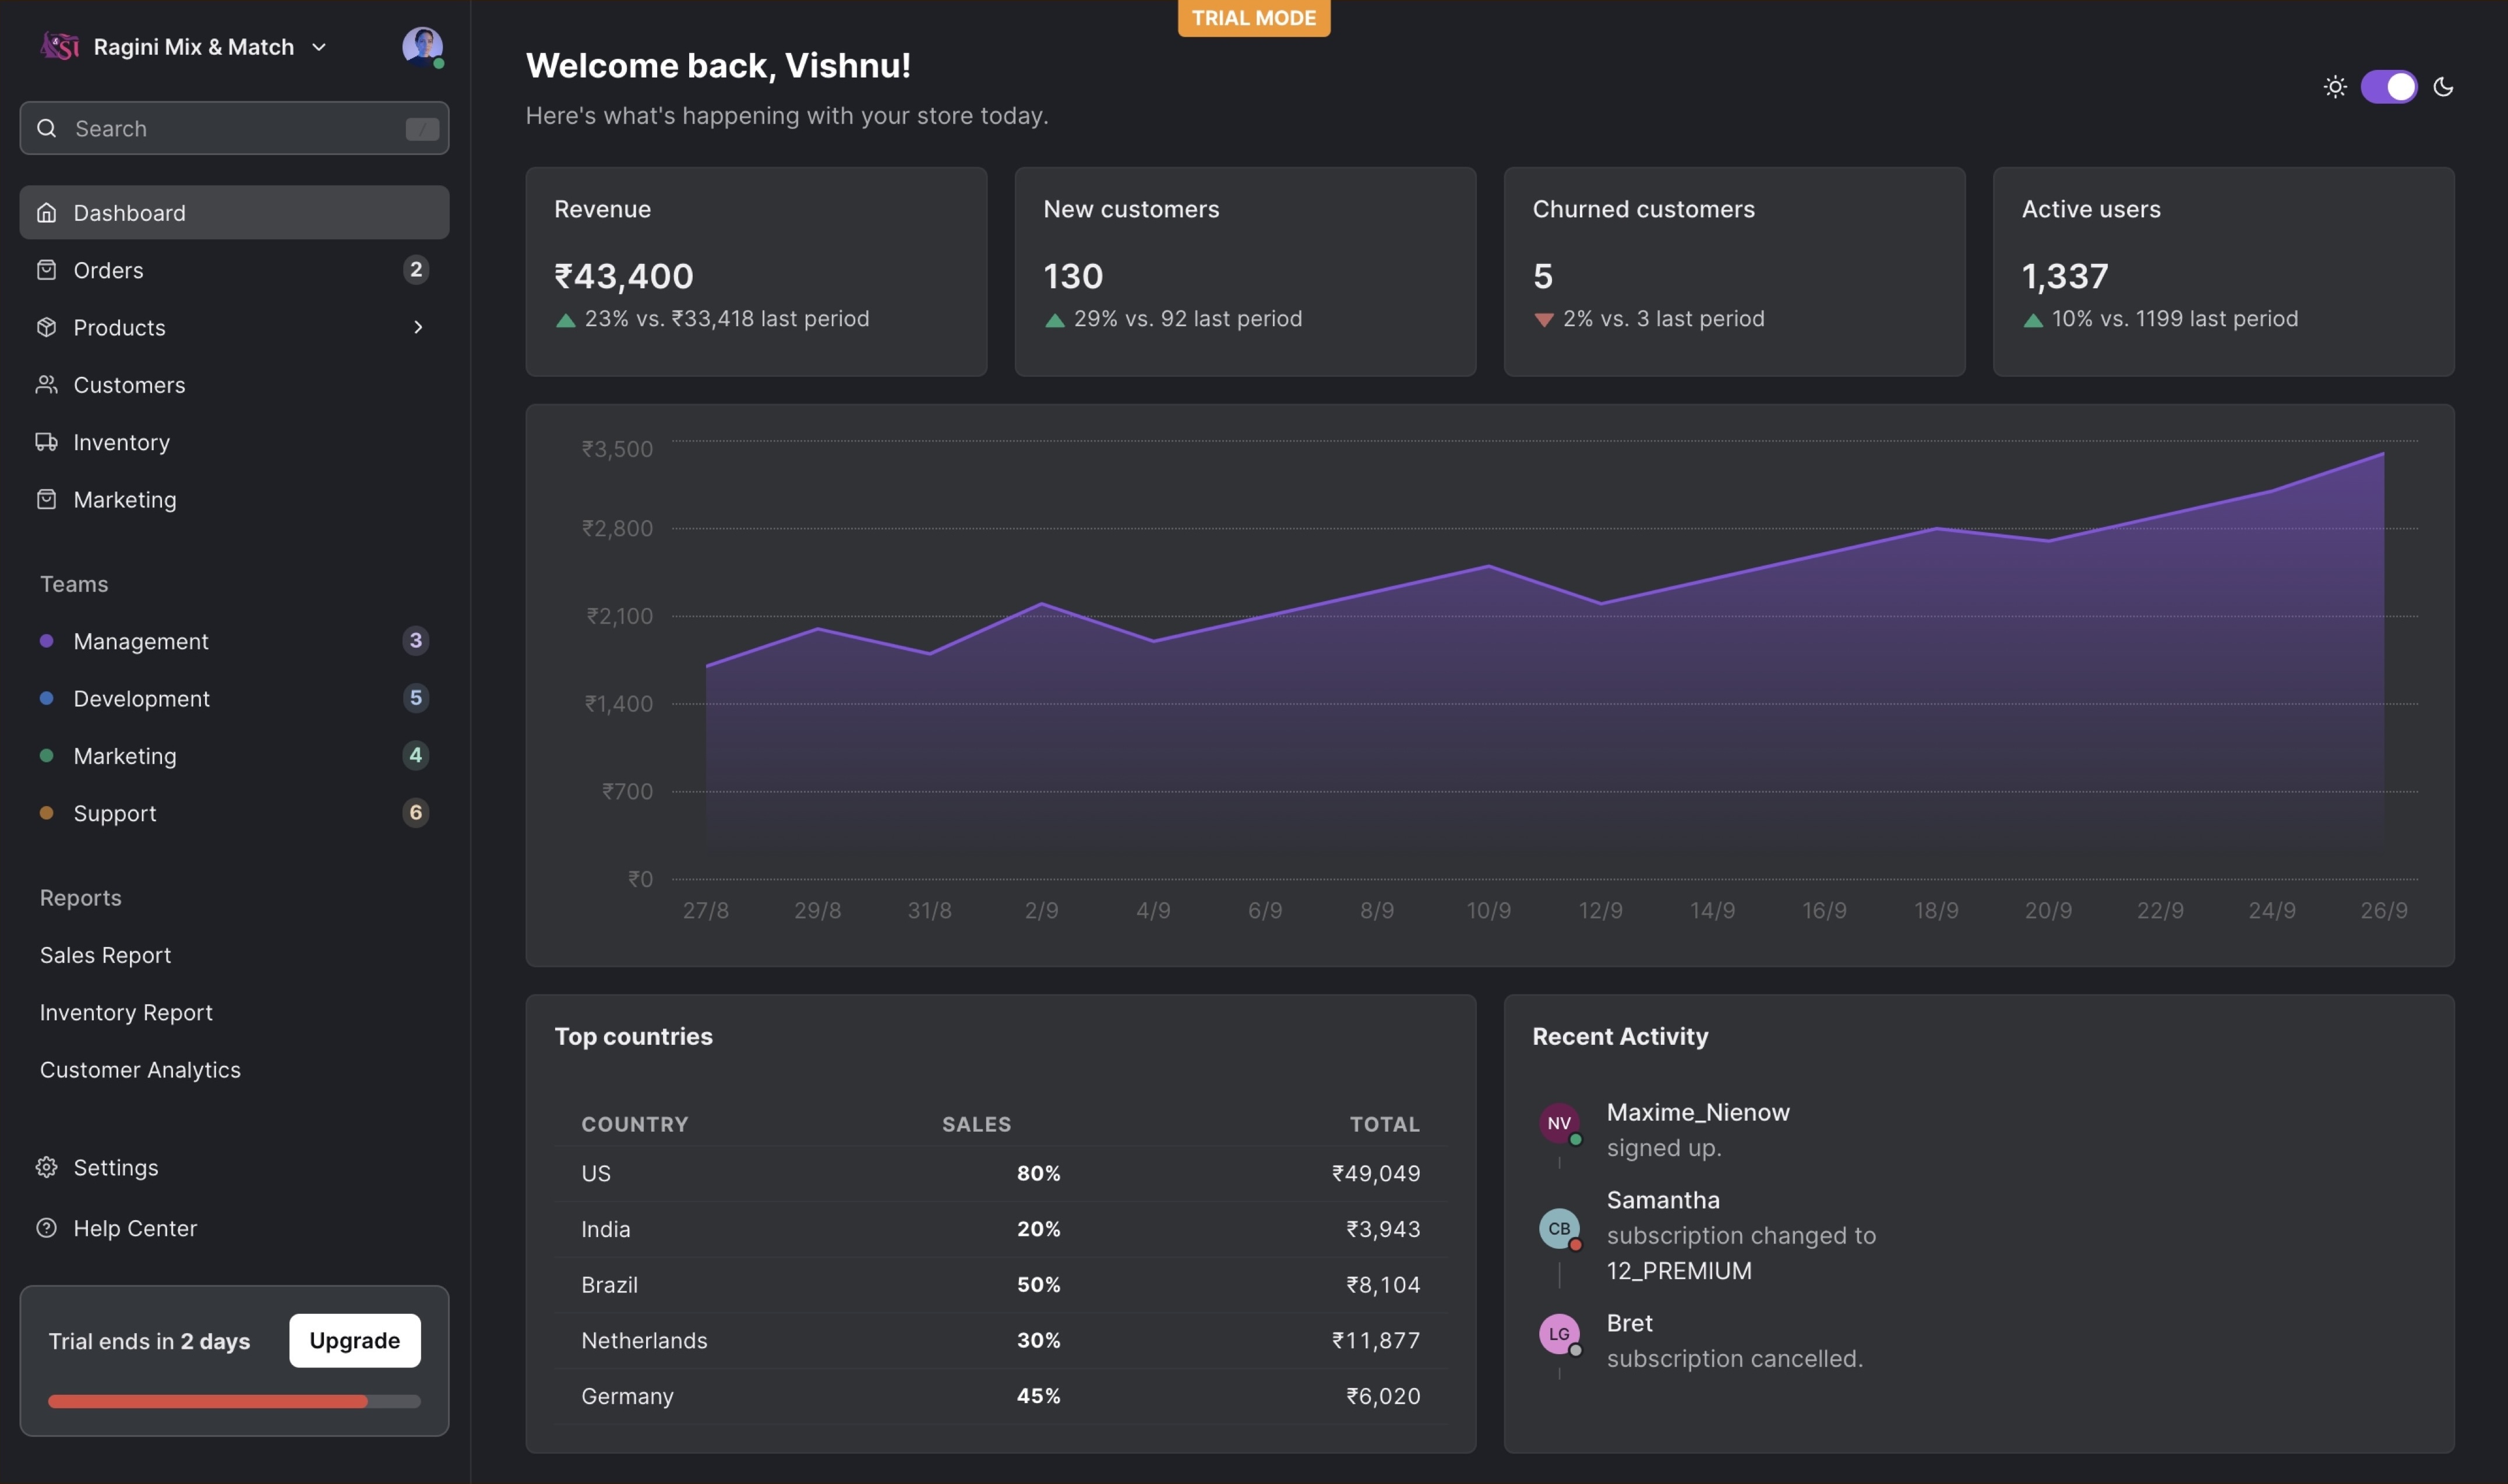This screenshot has width=2508, height=1484.
Task: Click the Revenue stat card
Action: [756, 272]
